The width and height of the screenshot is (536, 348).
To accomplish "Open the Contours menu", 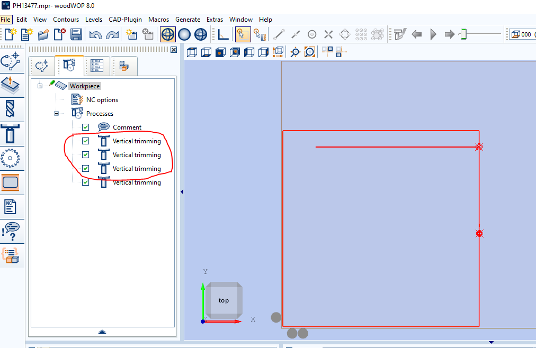I will [x=66, y=20].
